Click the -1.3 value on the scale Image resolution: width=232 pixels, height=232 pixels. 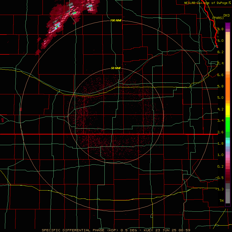[x=219, y=189]
